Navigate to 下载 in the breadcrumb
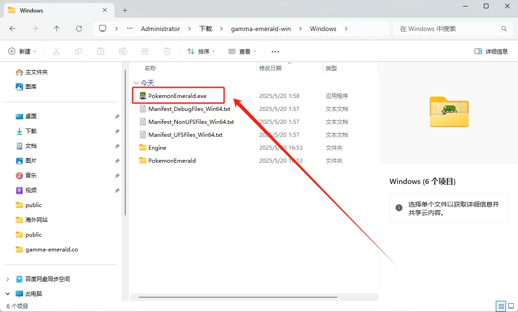Screen dimensions: 518x312 (x=206, y=29)
